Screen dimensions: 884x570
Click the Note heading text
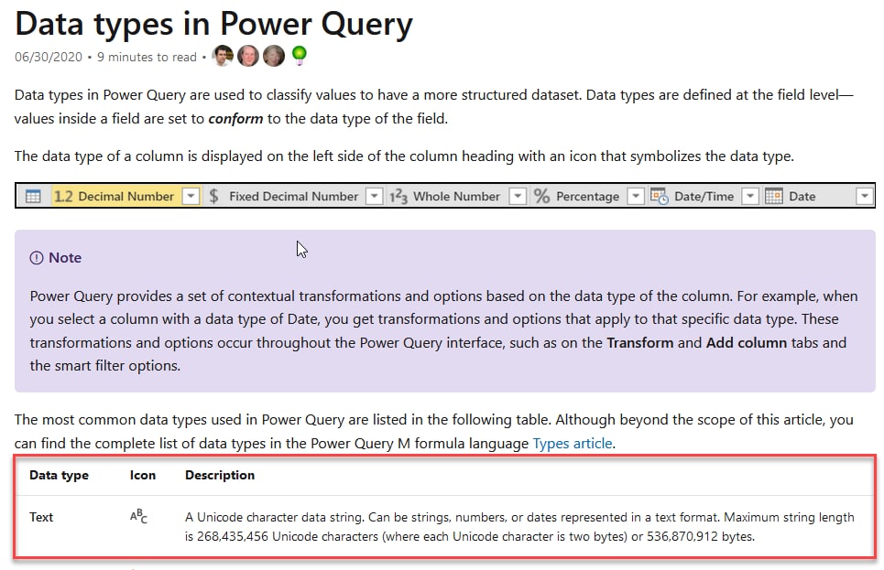pos(65,258)
